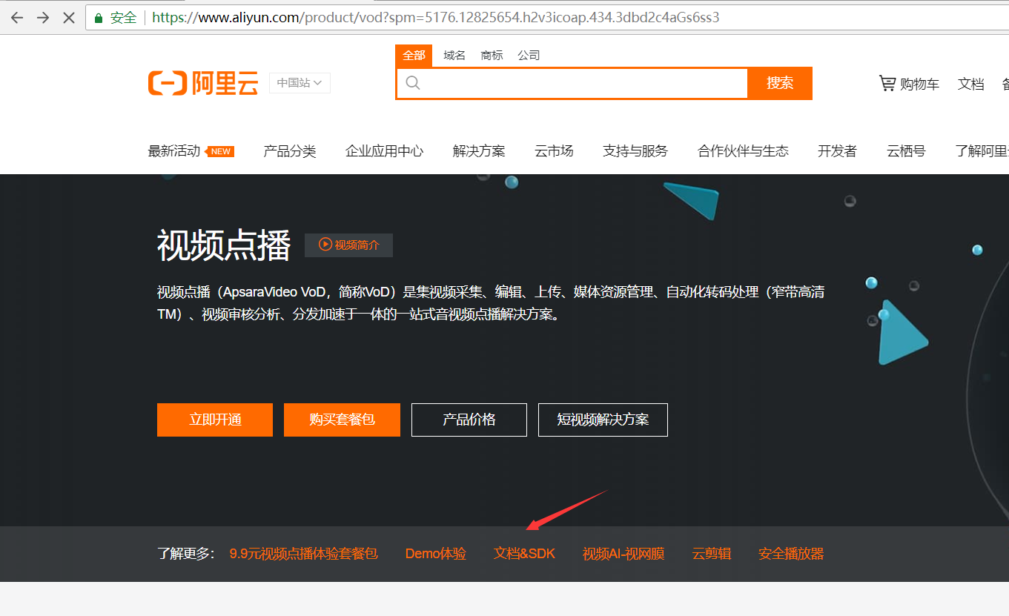
Task: Open the 支持与服务 menu
Action: point(635,151)
